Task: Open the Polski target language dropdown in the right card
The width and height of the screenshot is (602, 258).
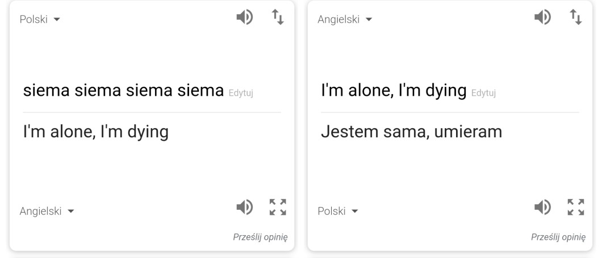Action: point(337,212)
